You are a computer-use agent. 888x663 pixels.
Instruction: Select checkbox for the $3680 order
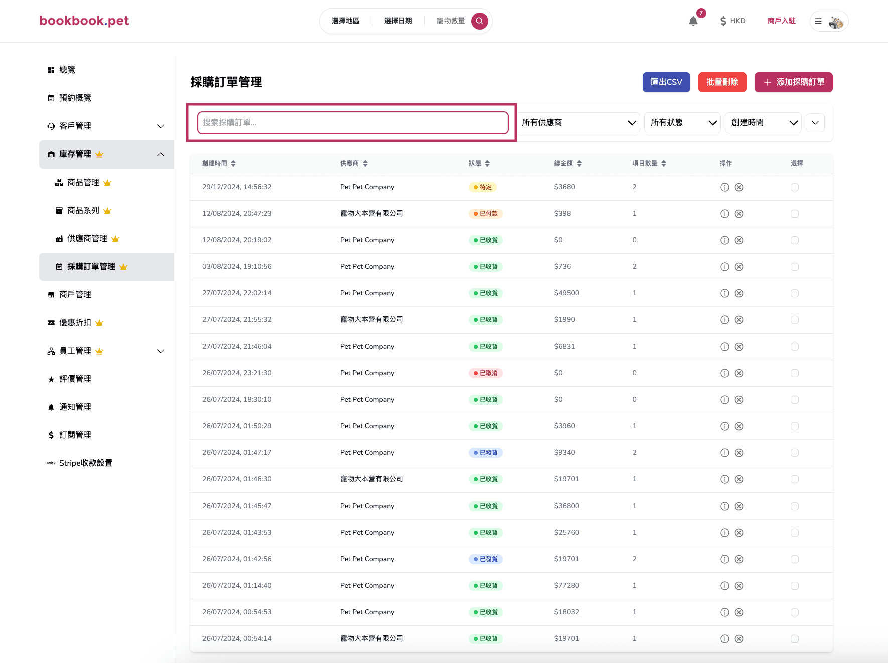(795, 187)
